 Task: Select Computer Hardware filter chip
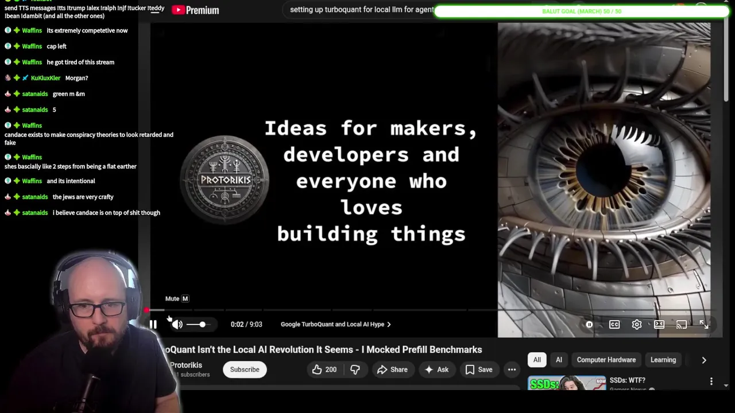[x=606, y=360]
